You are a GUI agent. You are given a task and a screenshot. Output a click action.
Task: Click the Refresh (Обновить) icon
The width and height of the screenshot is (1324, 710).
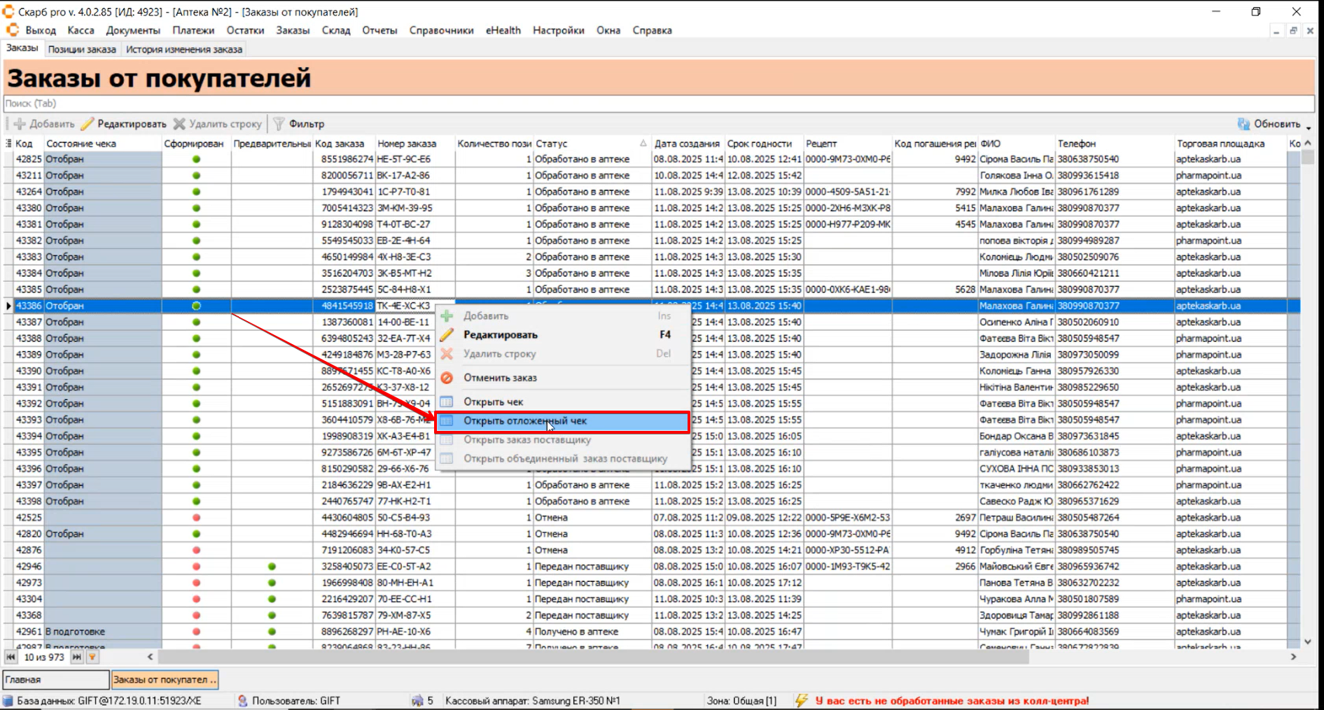tap(1243, 124)
